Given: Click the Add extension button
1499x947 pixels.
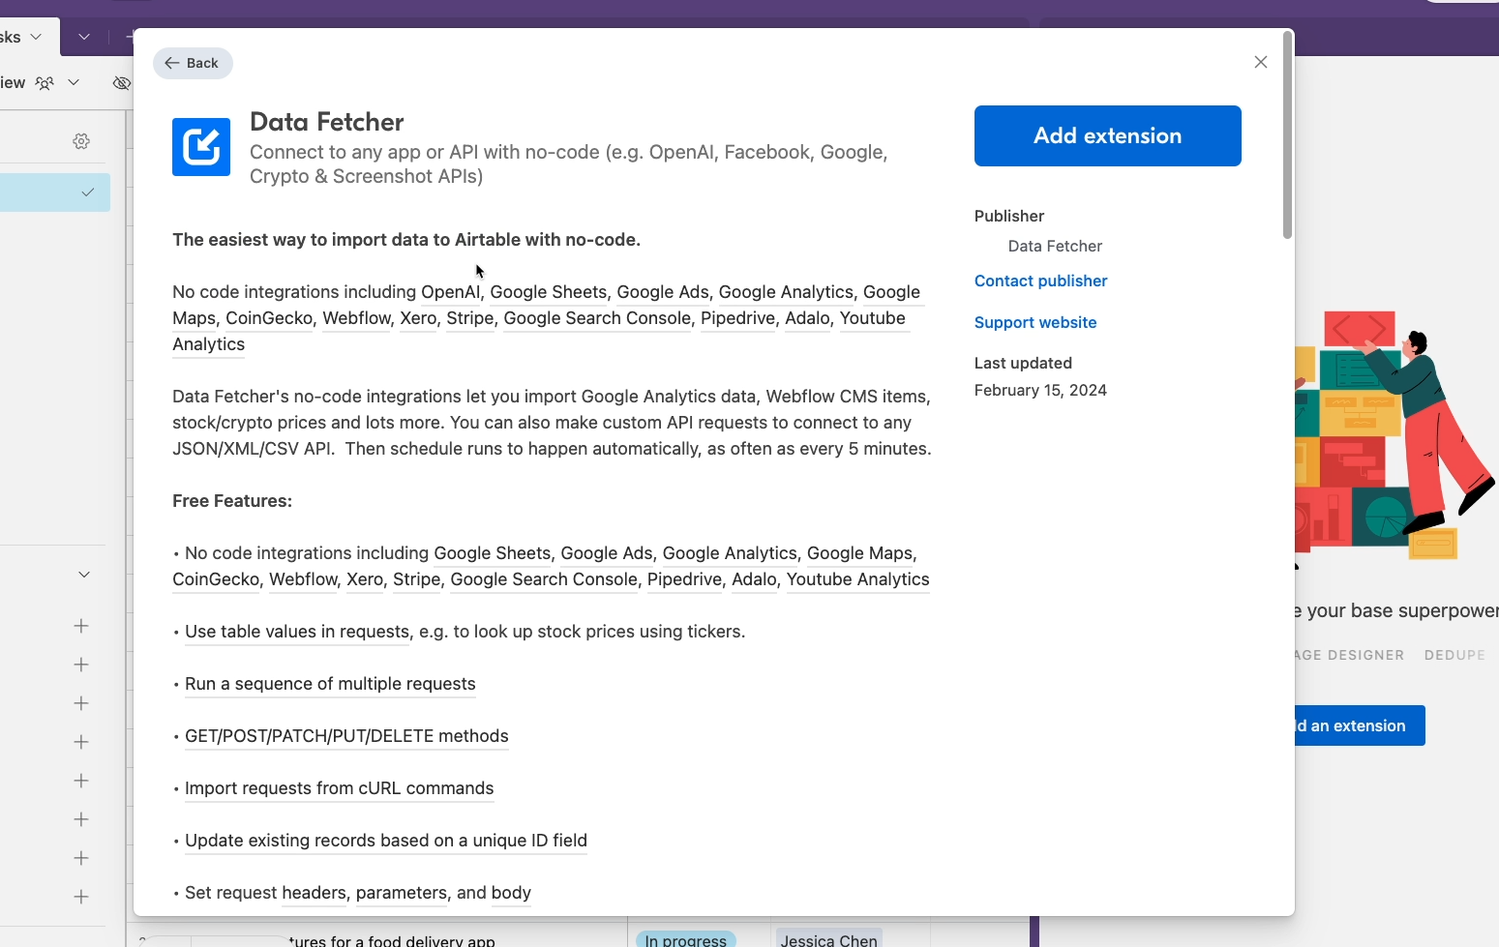Looking at the screenshot, I should click(1107, 135).
